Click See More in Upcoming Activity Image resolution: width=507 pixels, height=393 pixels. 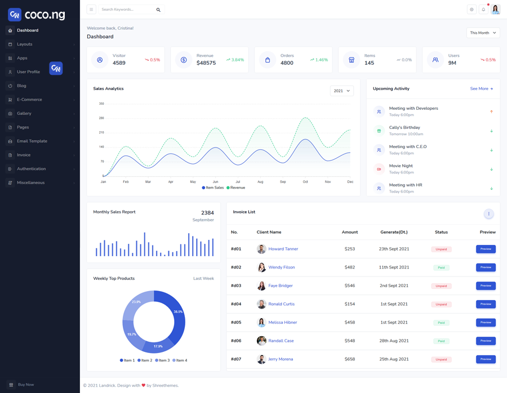pos(481,89)
